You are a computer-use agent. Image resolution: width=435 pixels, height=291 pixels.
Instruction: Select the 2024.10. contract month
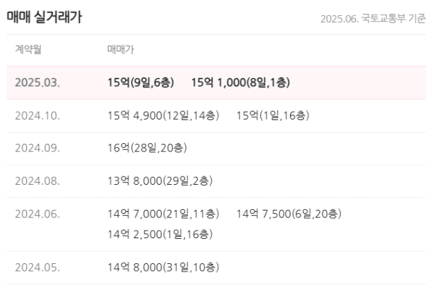tap(37, 116)
